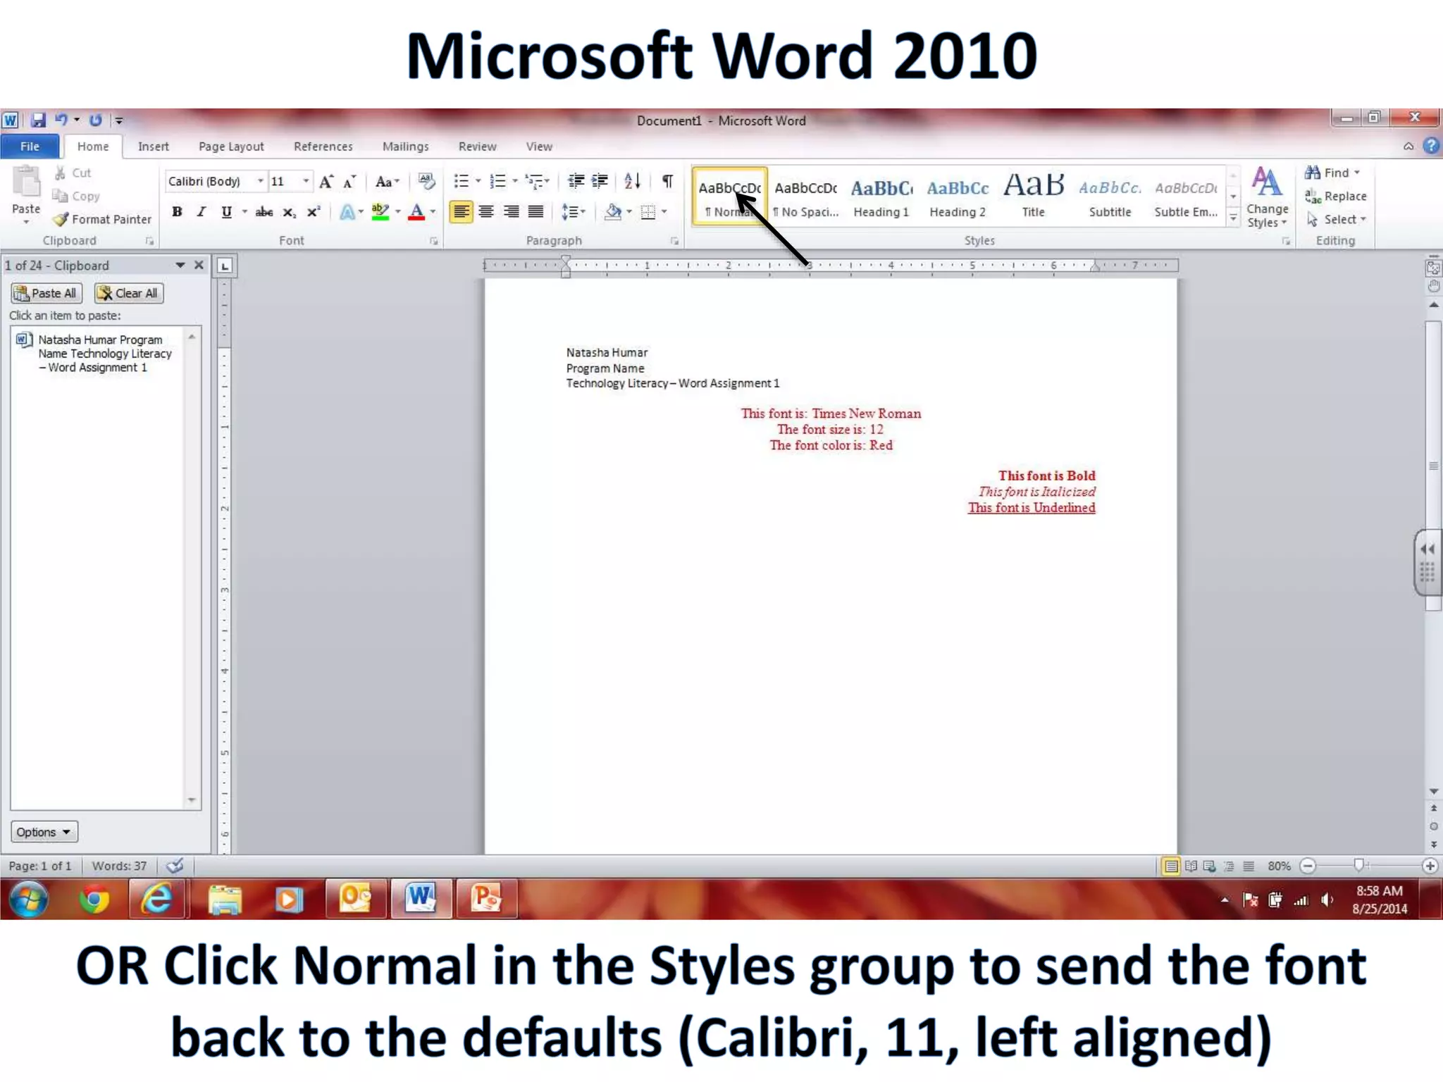The width and height of the screenshot is (1443, 1082).
Task: Switch to the Insert tab
Action: (x=153, y=146)
